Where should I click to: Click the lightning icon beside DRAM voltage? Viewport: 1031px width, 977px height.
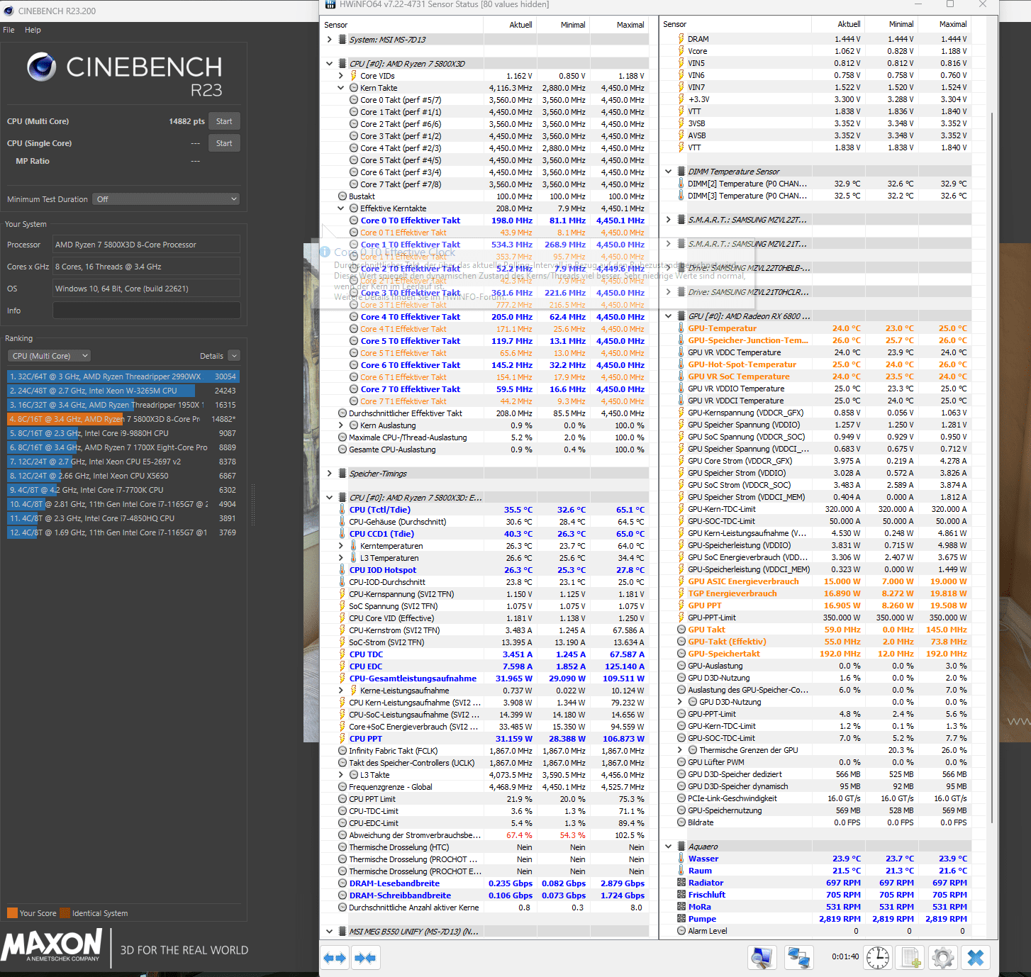681,39
